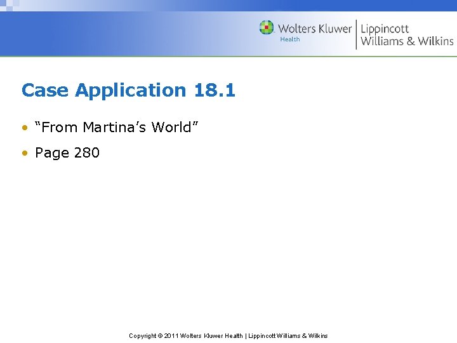This screenshot has height=343, width=457.
Task: Click the "Lippincott Williams & Wilkins" header text
Action: [407, 35]
